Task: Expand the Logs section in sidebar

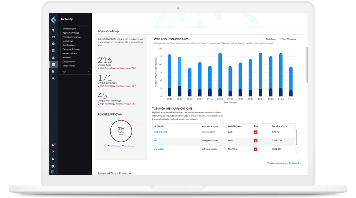Action: (88, 71)
